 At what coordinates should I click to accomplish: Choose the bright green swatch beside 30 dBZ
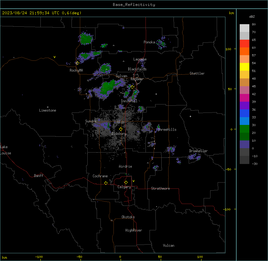244,129
